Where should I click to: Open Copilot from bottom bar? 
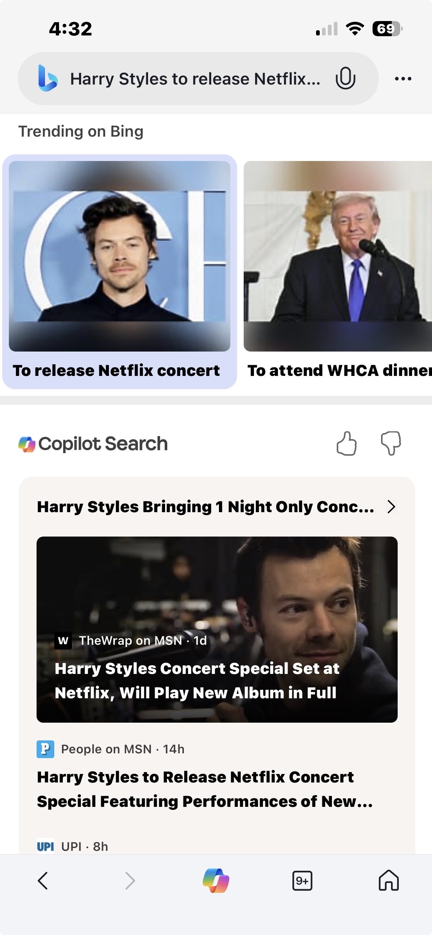[x=216, y=881]
